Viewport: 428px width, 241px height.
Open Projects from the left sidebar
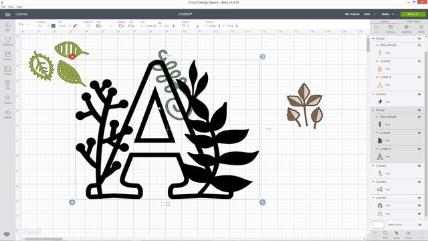(x=7, y=56)
